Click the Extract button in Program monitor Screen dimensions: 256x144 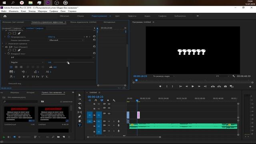pyautogui.click(x=219, y=86)
